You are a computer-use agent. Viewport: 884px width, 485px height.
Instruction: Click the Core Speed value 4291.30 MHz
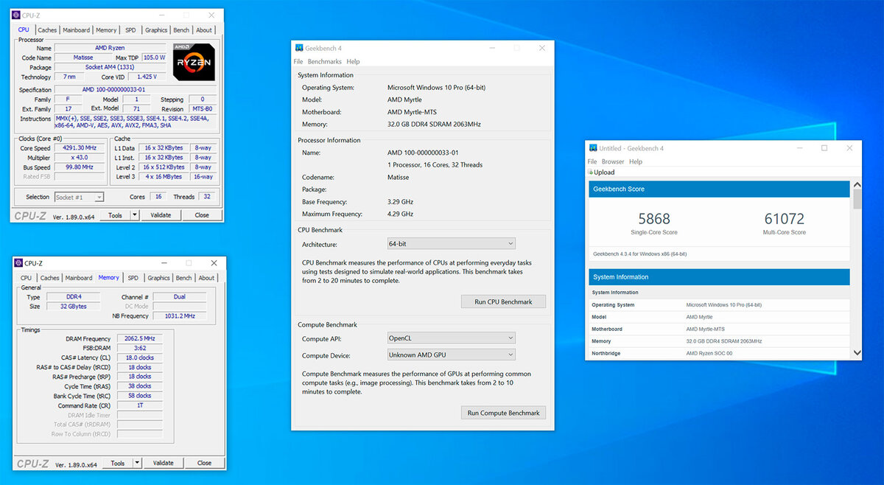(x=80, y=148)
